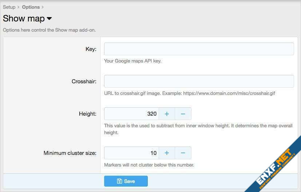Click the "Minimum cluster size:" label

[x=70, y=153]
